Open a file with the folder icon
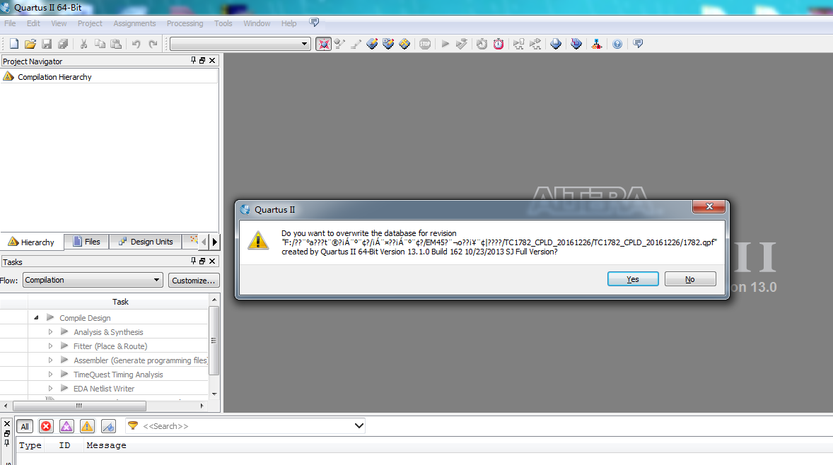 click(x=30, y=44)
